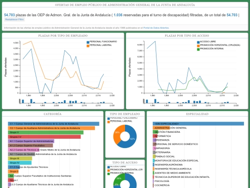
Task: Select the C2.1 Cuerpo de Auxiliares Administrativos bar
Action: (x=51, y=128)
